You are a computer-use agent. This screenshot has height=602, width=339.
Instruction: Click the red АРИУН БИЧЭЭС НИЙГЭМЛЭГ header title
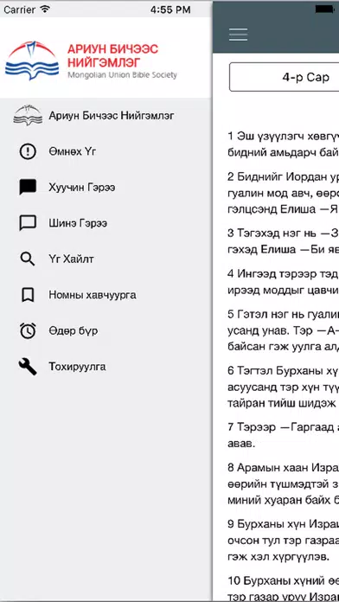[x=112, y=55]
